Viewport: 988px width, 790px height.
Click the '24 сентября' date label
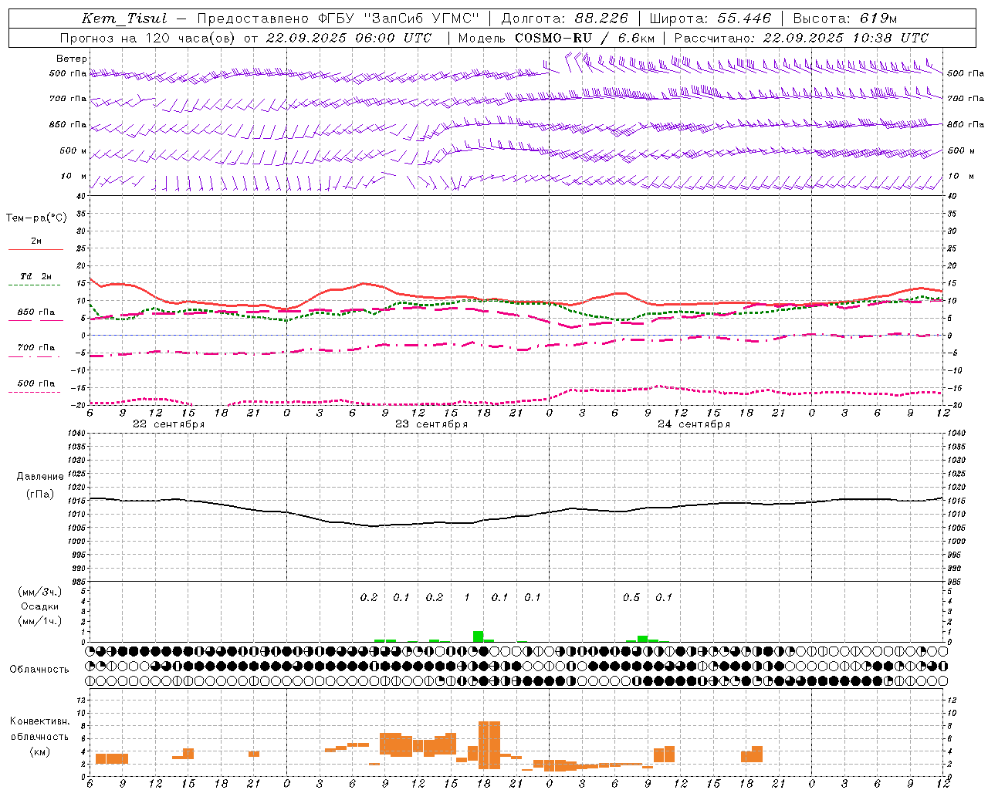pos(694,424)
